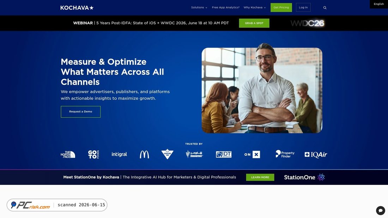Click the Property Finder logo
This screenshot has width=388, height=218.
(285, 154)
